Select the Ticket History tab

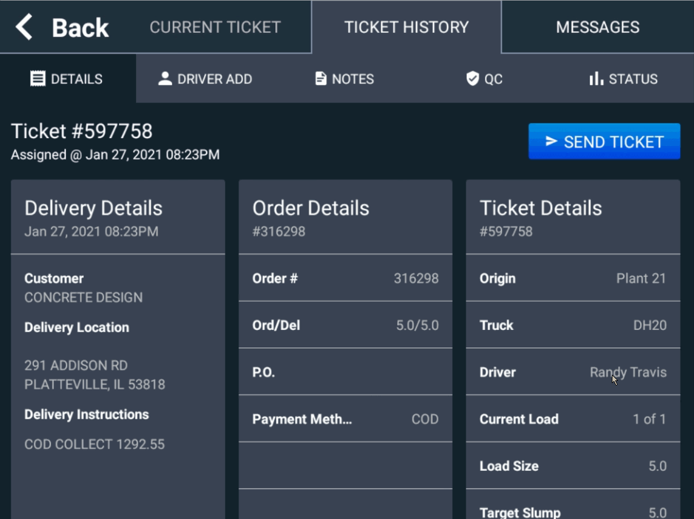tap(406, 27)
